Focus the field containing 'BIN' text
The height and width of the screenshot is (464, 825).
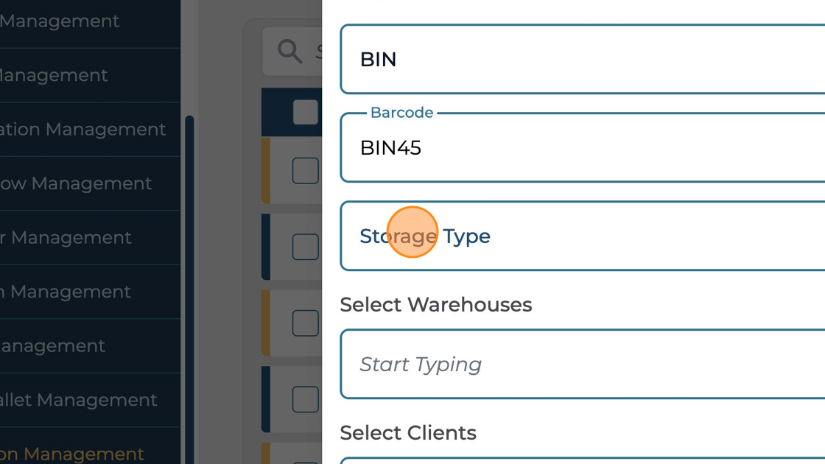(x=582, y=60)
